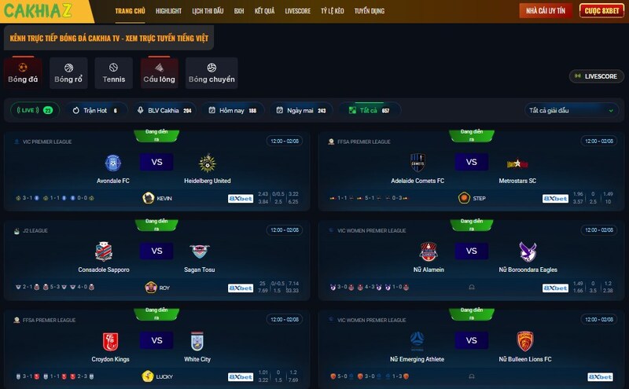This screenshot has height=389, width=629.
Task: Click commentator KEVIN avatar icon
Action: 149,198
